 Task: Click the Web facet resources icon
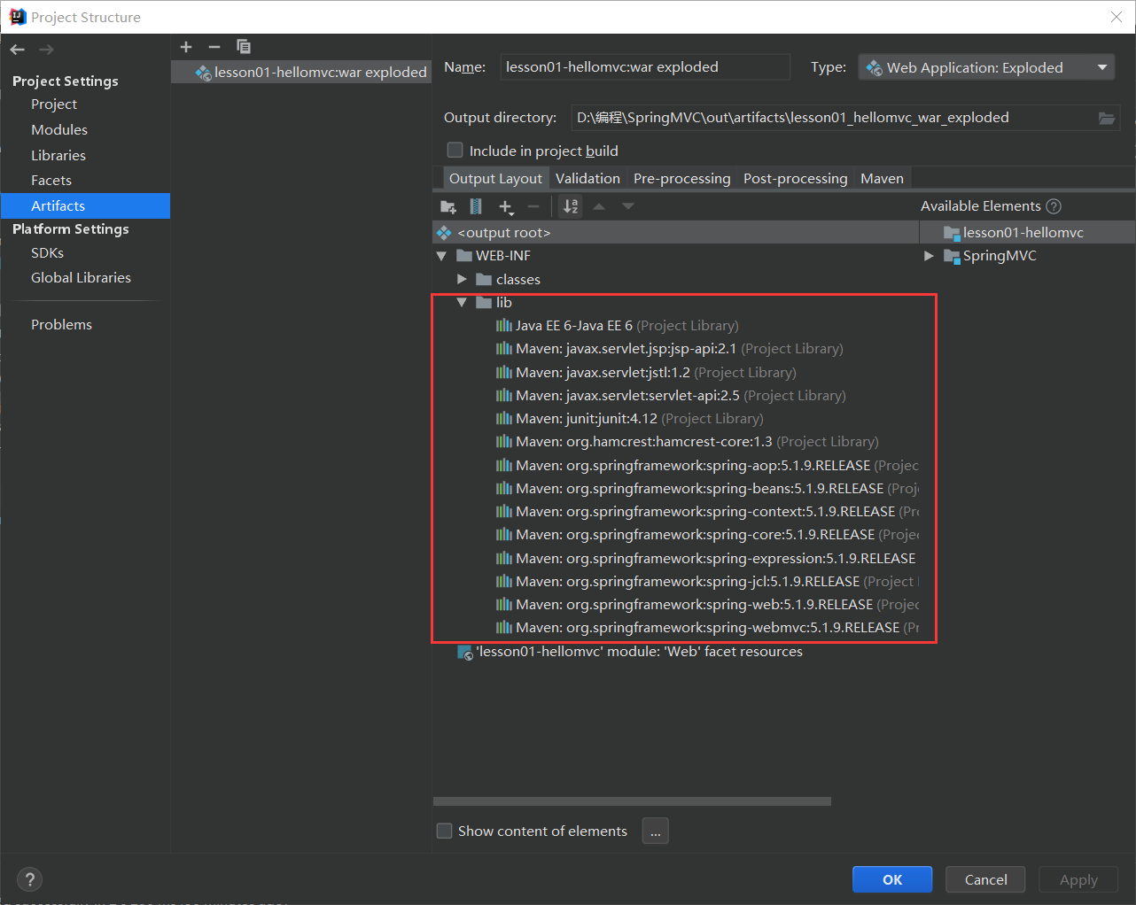(464, 653)
